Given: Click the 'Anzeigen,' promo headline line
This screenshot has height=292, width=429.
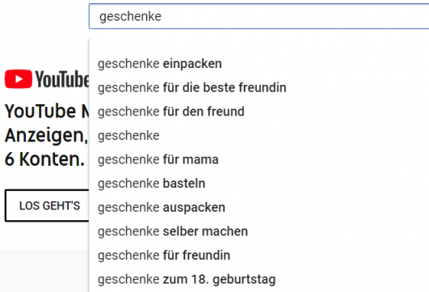Looking at the screenshot, I should click(x=46, y=135).
